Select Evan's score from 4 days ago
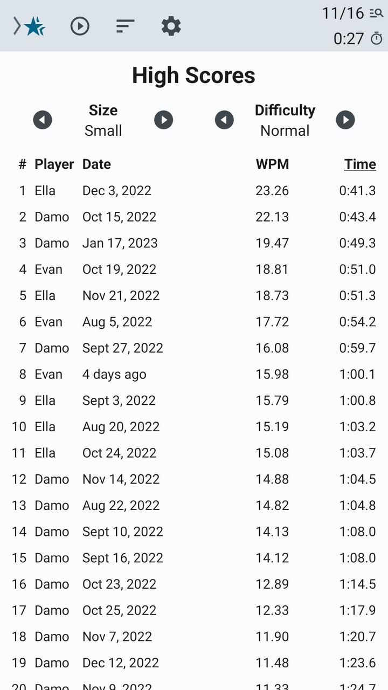 pyautogui.click(x=194, y=375)
